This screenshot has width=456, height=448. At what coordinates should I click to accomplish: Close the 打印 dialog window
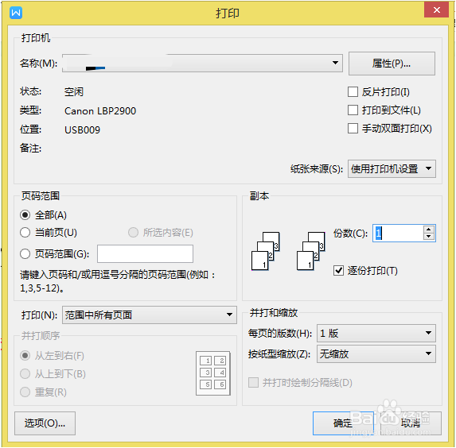(x=436, y=10)
